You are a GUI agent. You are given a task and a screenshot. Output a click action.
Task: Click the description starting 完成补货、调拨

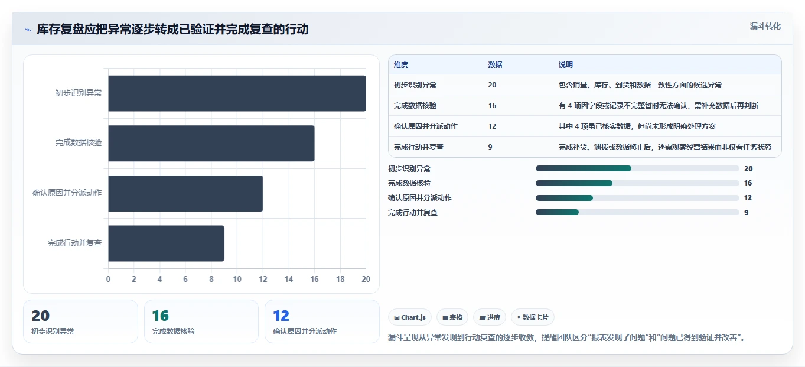665,147
